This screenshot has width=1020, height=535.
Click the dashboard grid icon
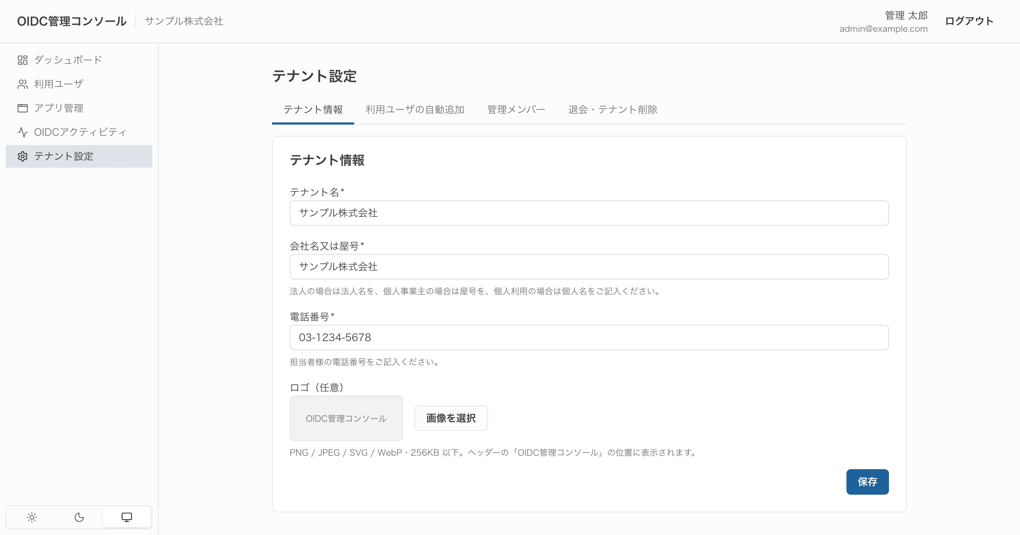23,60
